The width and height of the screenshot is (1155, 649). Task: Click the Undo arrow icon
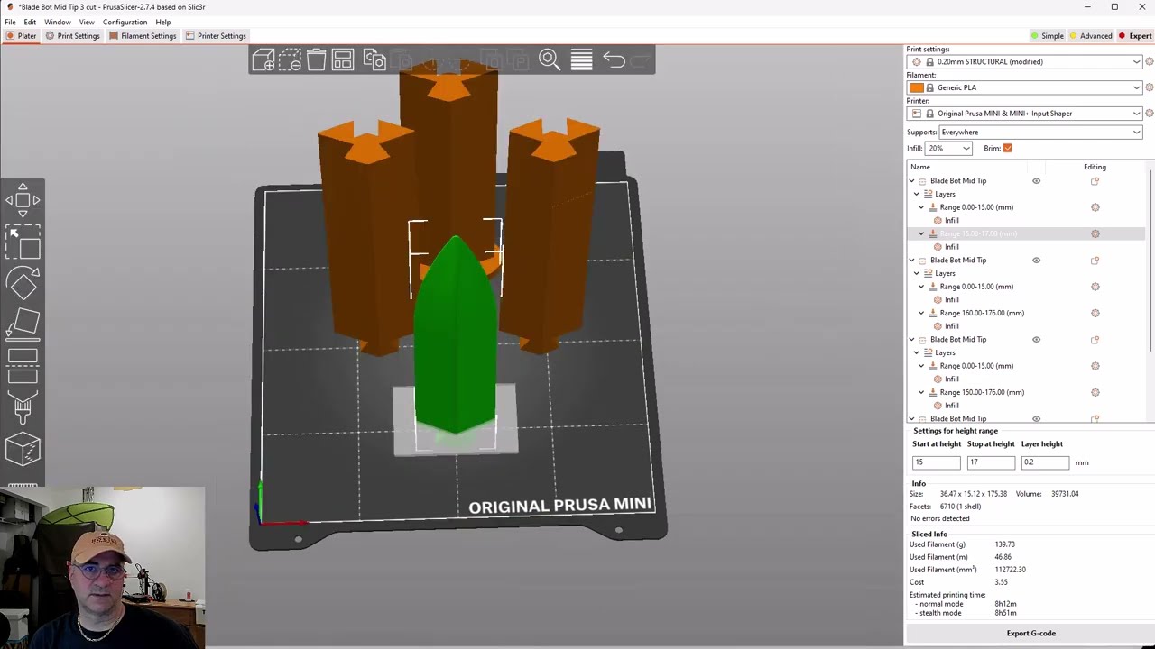[x=614, y=60]
